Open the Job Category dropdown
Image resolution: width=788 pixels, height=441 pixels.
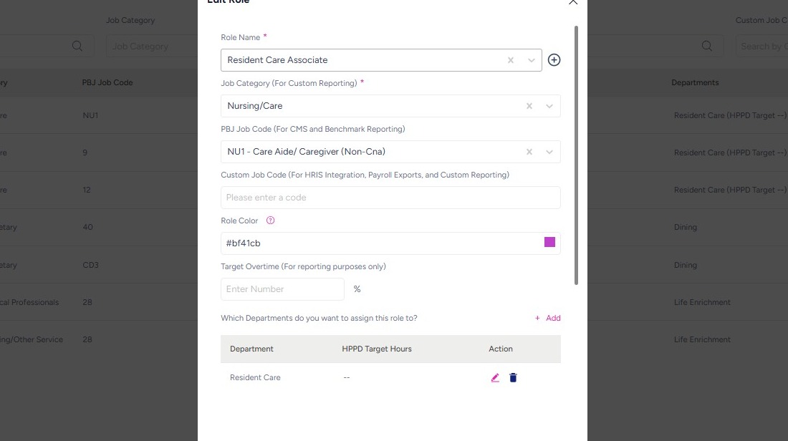[549, 106]
